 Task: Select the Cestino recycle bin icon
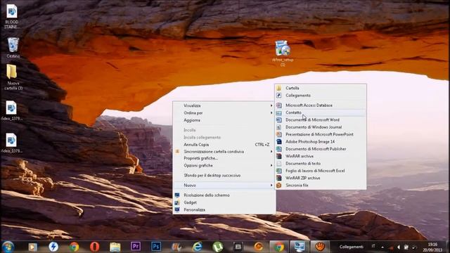[x=13, y=48]
